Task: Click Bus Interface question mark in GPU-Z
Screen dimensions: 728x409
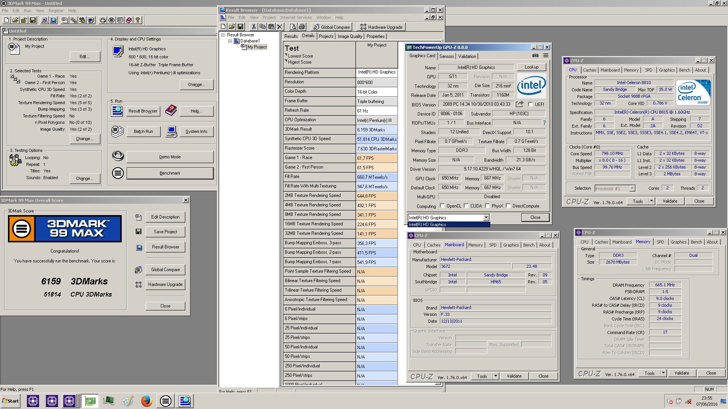Action: point(544,123)
